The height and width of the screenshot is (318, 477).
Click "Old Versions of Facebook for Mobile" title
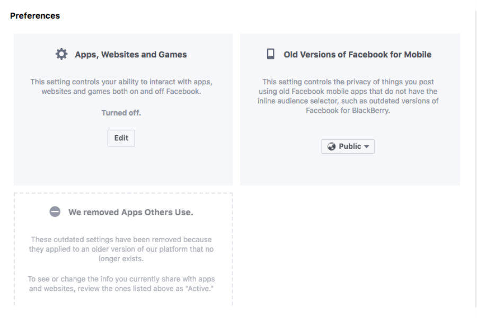(357, 54)
